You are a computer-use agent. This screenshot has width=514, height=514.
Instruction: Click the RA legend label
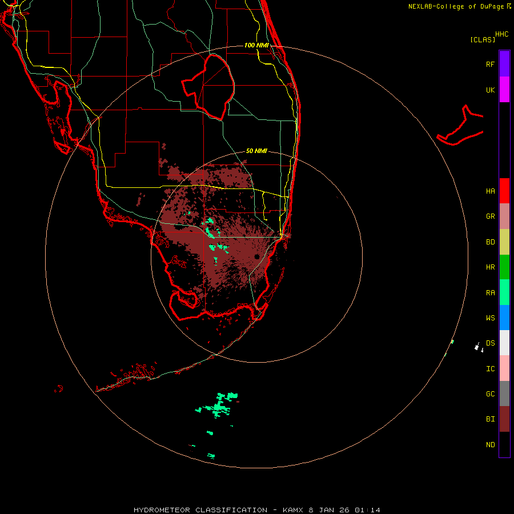pos(490,293)
